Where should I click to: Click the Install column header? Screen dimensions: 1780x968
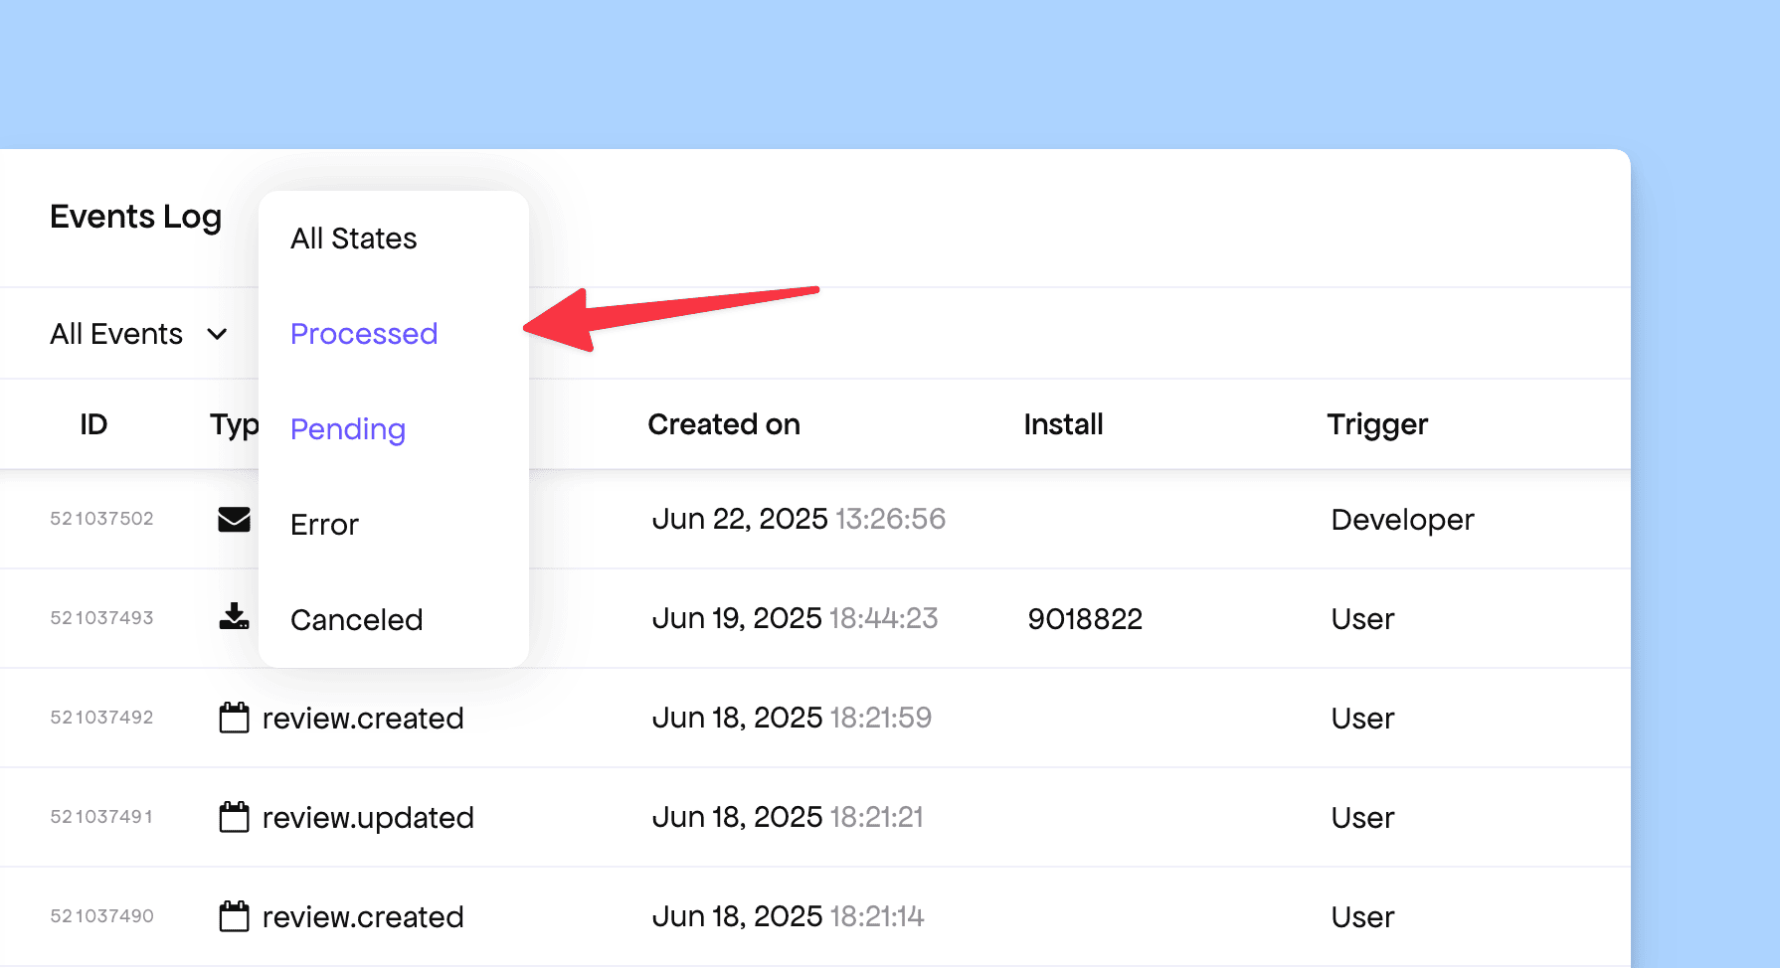point(1063,424)
